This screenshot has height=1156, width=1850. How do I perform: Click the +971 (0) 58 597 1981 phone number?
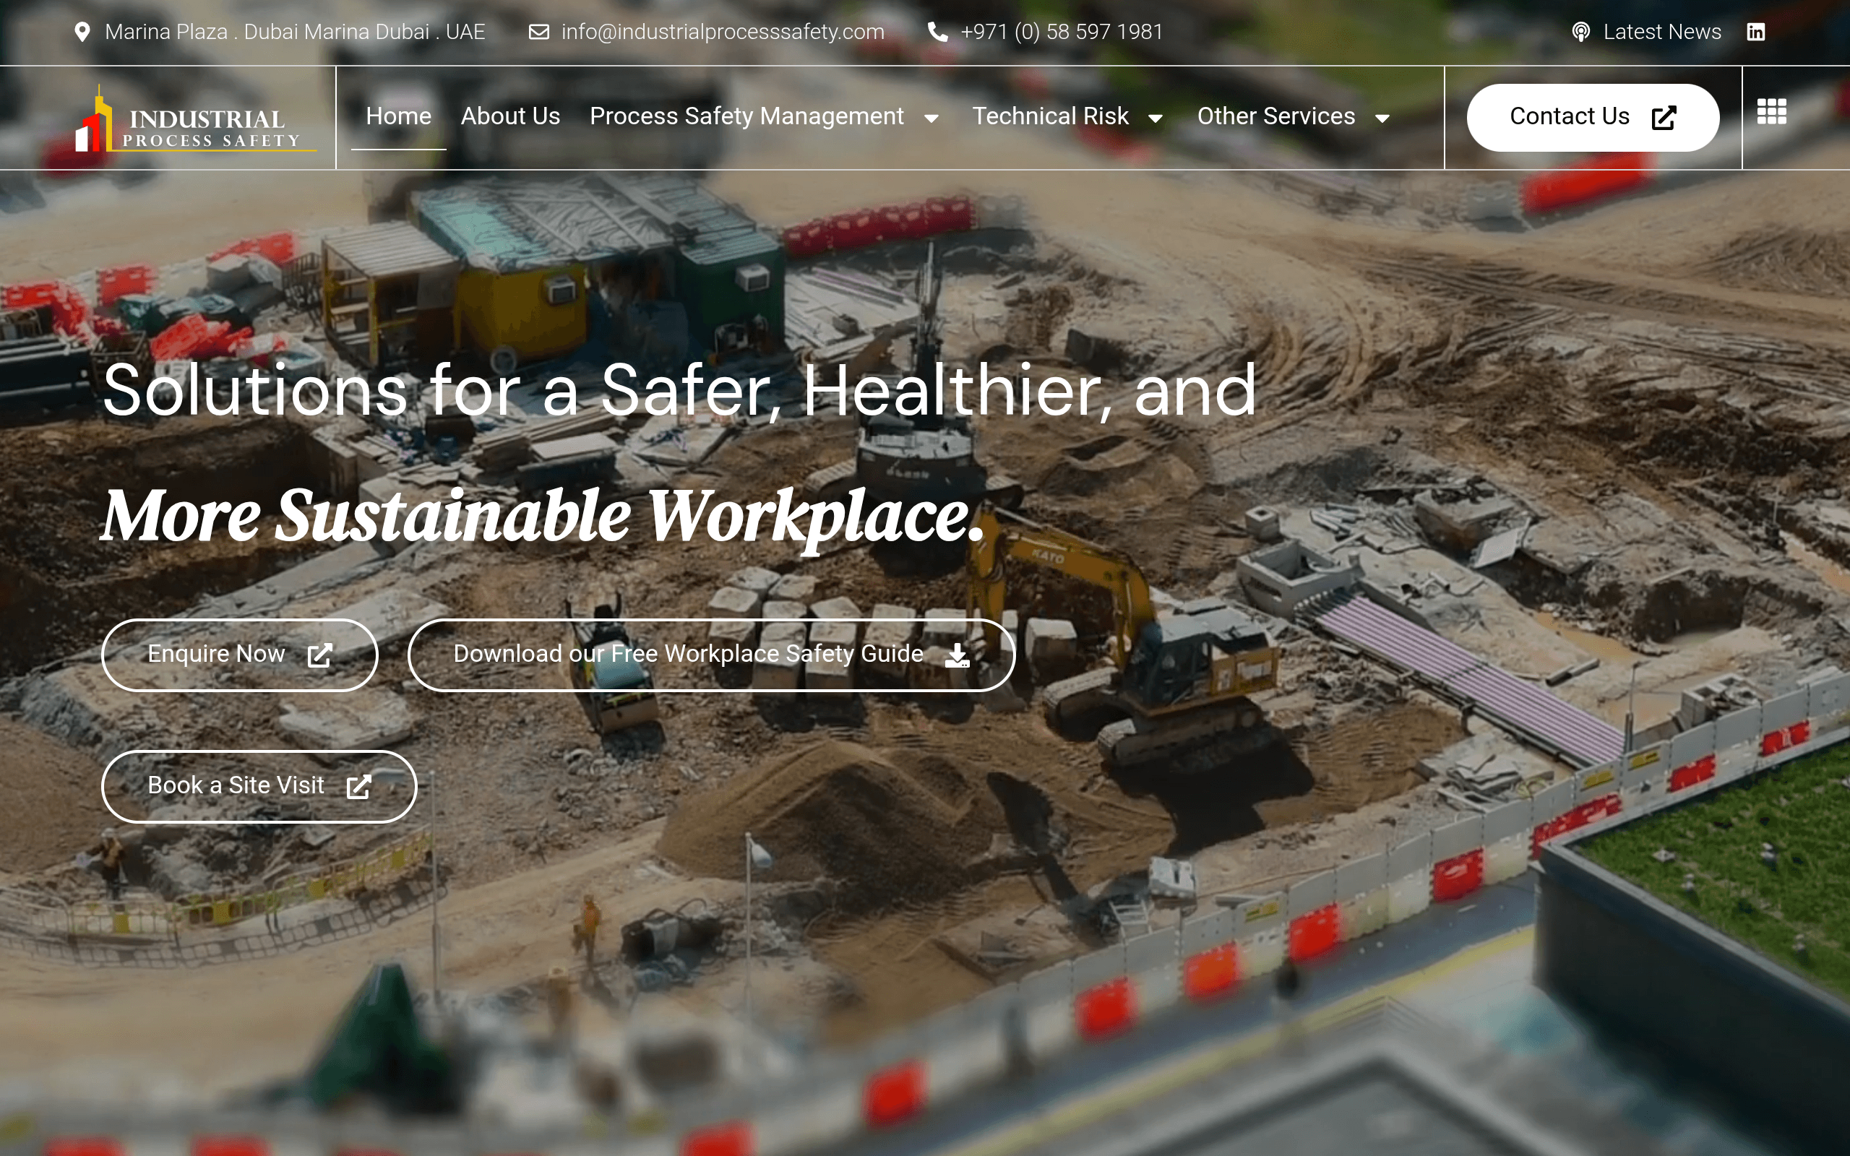point(1061,32)
